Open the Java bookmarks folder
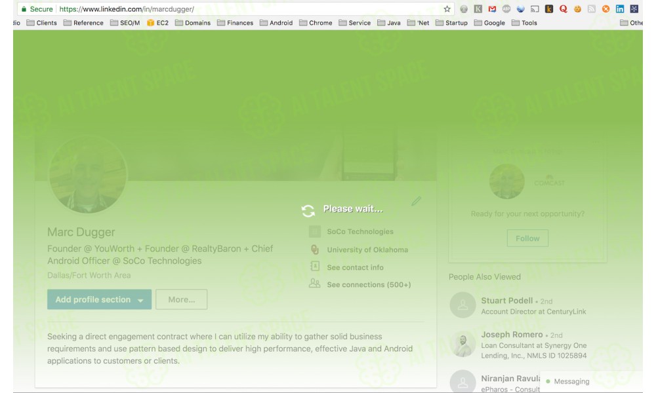656x393 pixels. point(388,23)
